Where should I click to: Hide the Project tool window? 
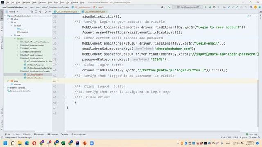coord(50,12)
